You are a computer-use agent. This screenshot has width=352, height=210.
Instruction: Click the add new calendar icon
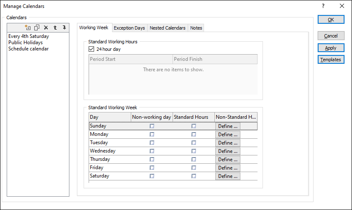(x=28, y=27)
